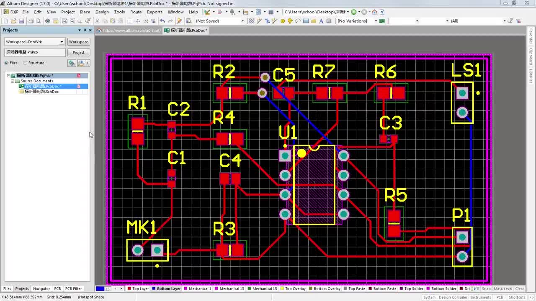
Task: Open dropdown arrow beside panel options button
Action: [88, 63]
